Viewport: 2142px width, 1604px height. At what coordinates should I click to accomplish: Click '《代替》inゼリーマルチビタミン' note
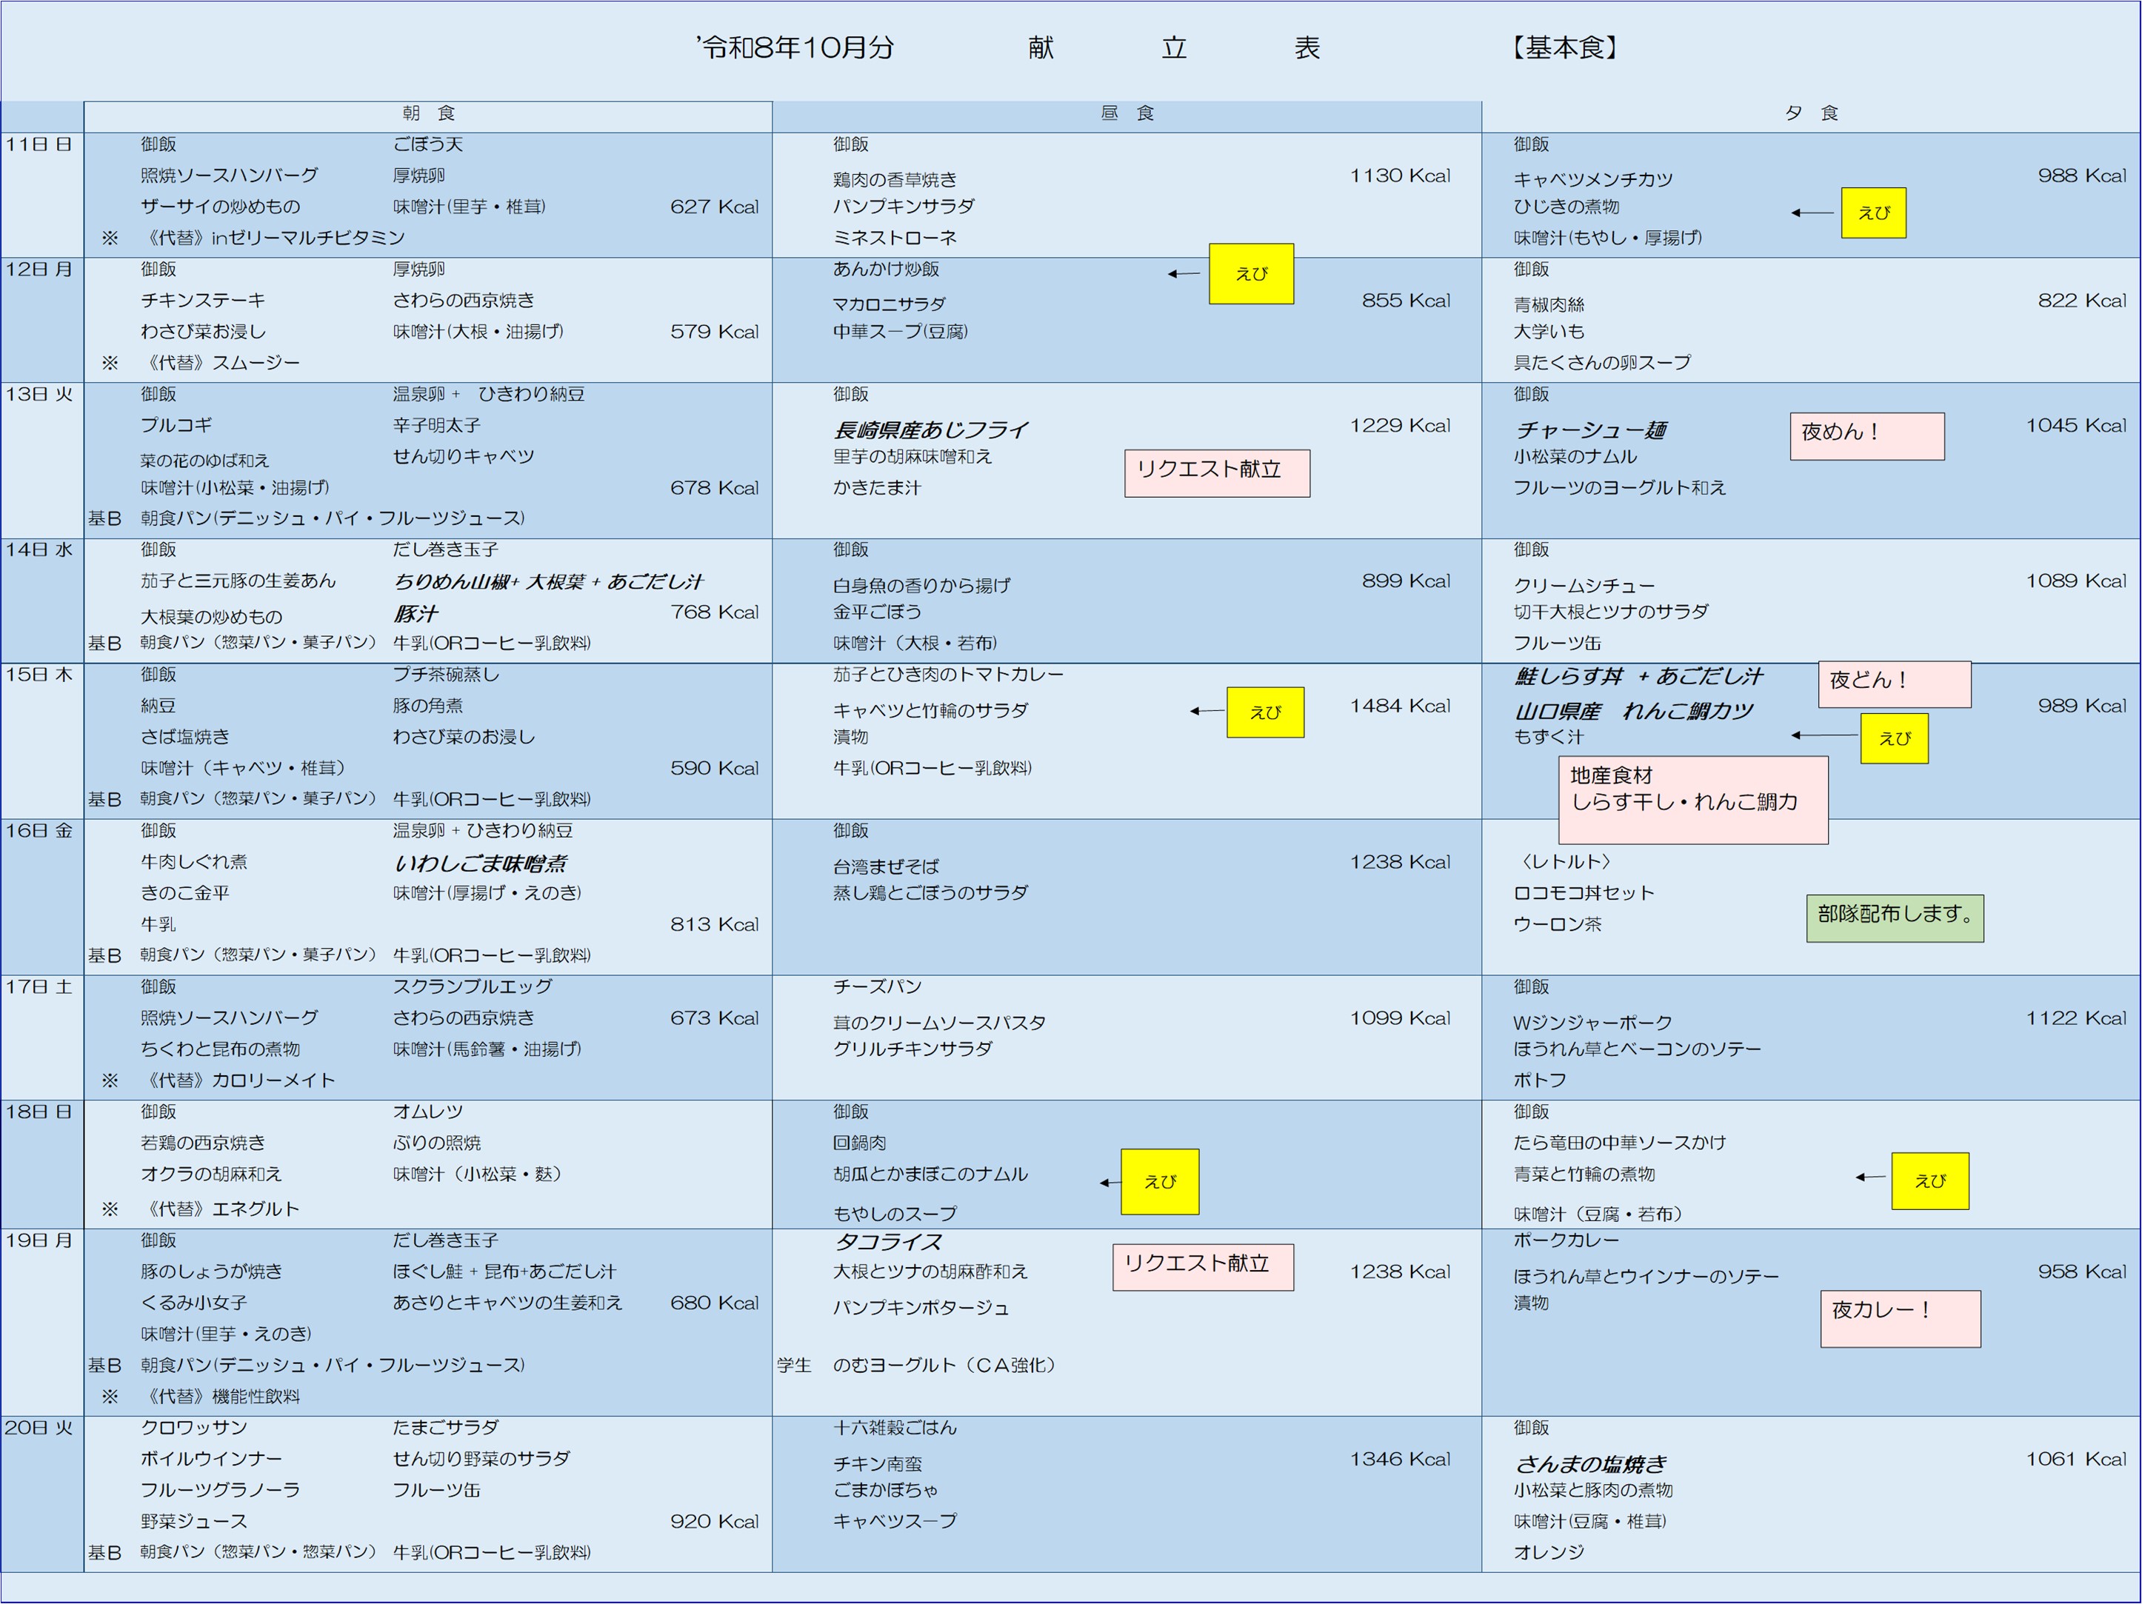(x=273, y=237)
